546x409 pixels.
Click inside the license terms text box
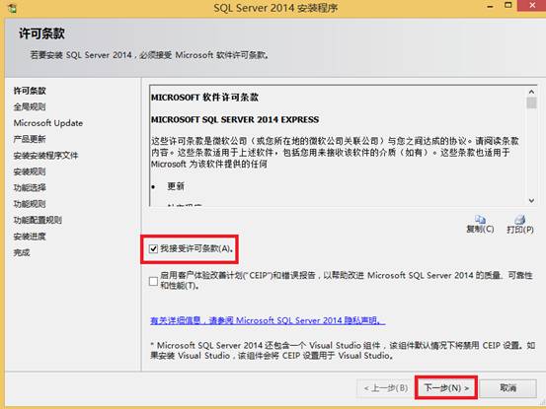[x=338, y=146]
